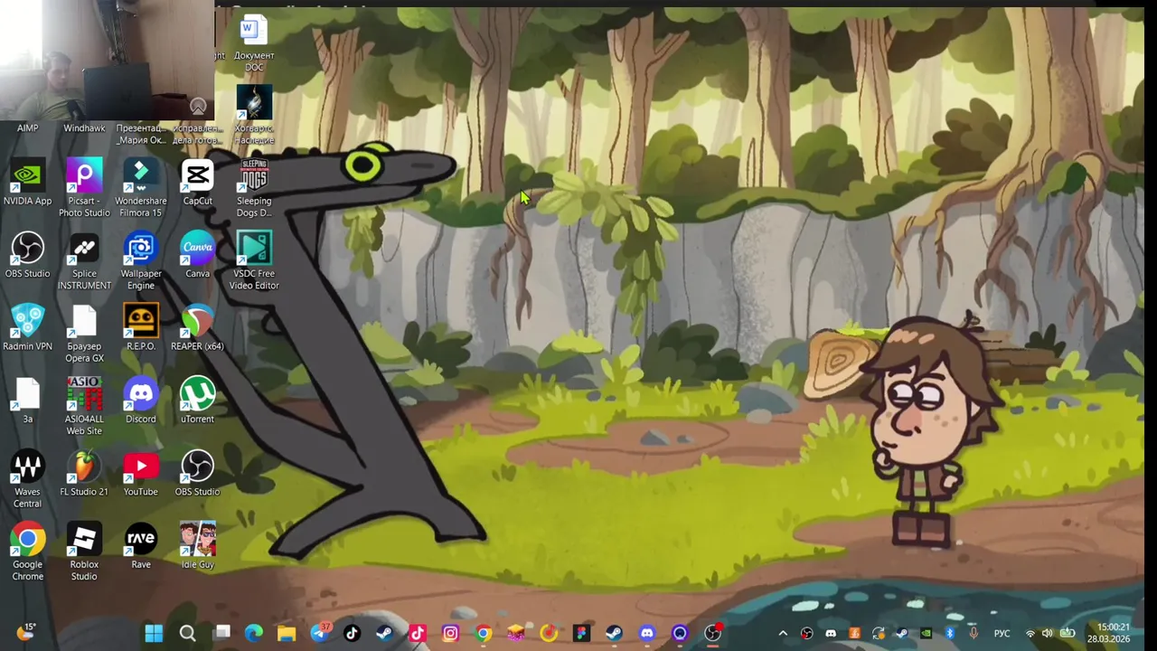1157x651 pixels.
Task: Open the Sleeping Dogs game icon
Action: [x=254, y=189]
